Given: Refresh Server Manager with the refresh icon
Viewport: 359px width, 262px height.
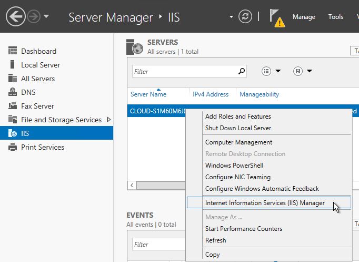Looking at the screenshot, I should pyautogui.click(x=245, y=16).
